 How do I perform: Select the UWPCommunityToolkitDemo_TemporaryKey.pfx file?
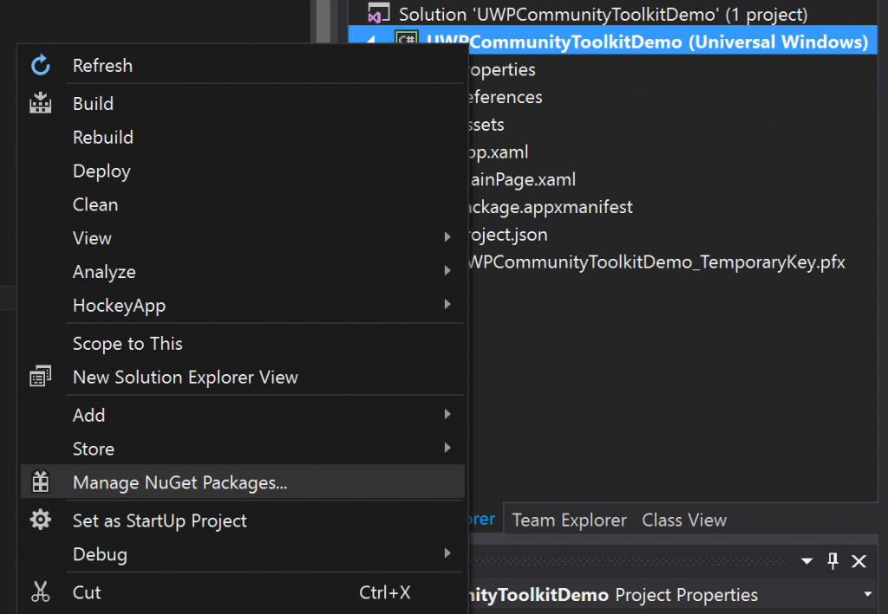(657, 262)
